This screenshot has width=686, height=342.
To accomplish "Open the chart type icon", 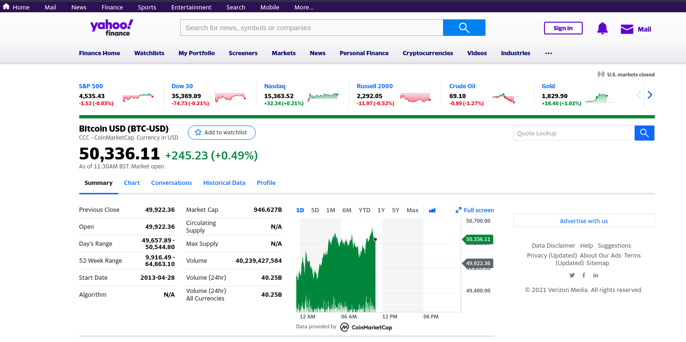I will [432, 210].
